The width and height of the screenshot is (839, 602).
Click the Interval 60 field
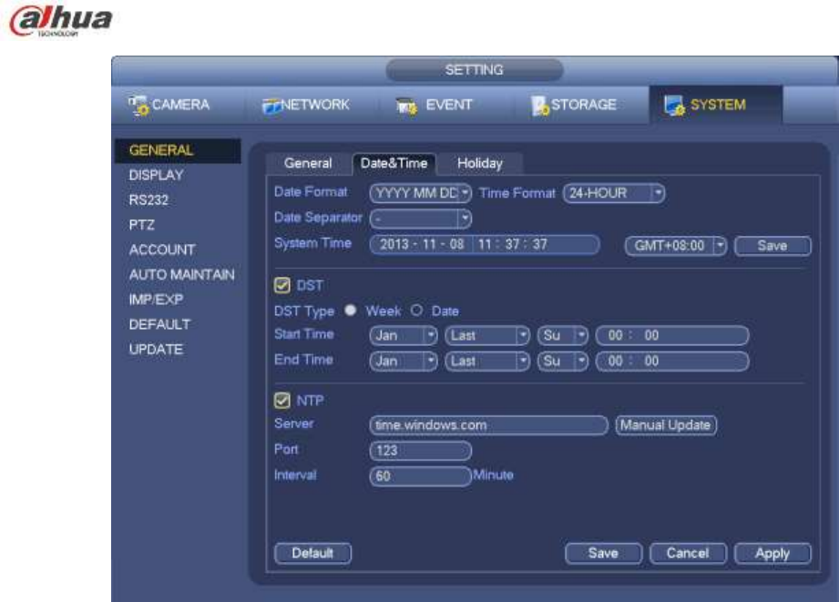click(421, 476)
